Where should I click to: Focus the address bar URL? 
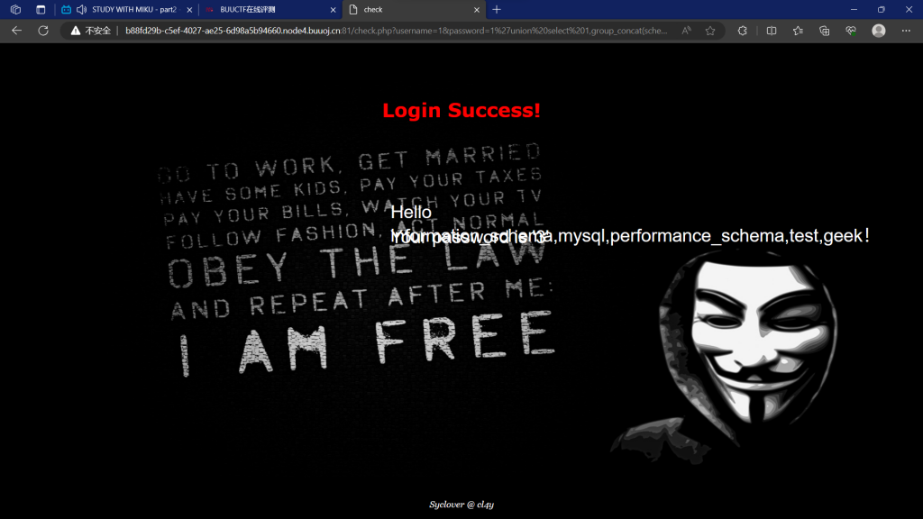tap(397, 31)
